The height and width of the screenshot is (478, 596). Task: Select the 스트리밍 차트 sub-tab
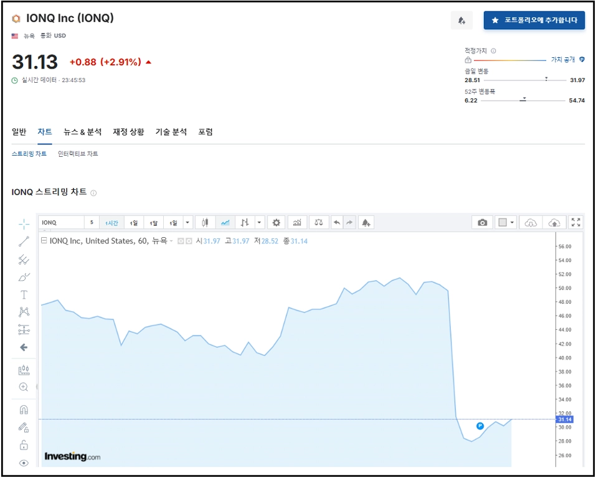click(29, 154)
